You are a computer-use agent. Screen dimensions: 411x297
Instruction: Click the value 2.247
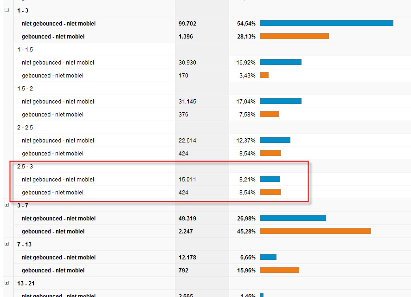point(186,232)
